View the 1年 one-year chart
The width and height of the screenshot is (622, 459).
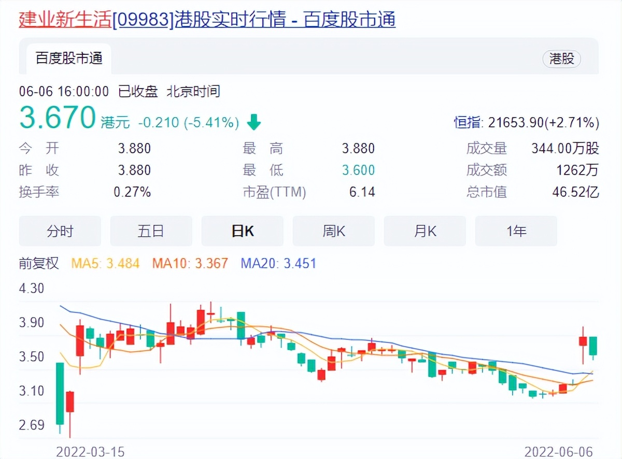point(516,231)
